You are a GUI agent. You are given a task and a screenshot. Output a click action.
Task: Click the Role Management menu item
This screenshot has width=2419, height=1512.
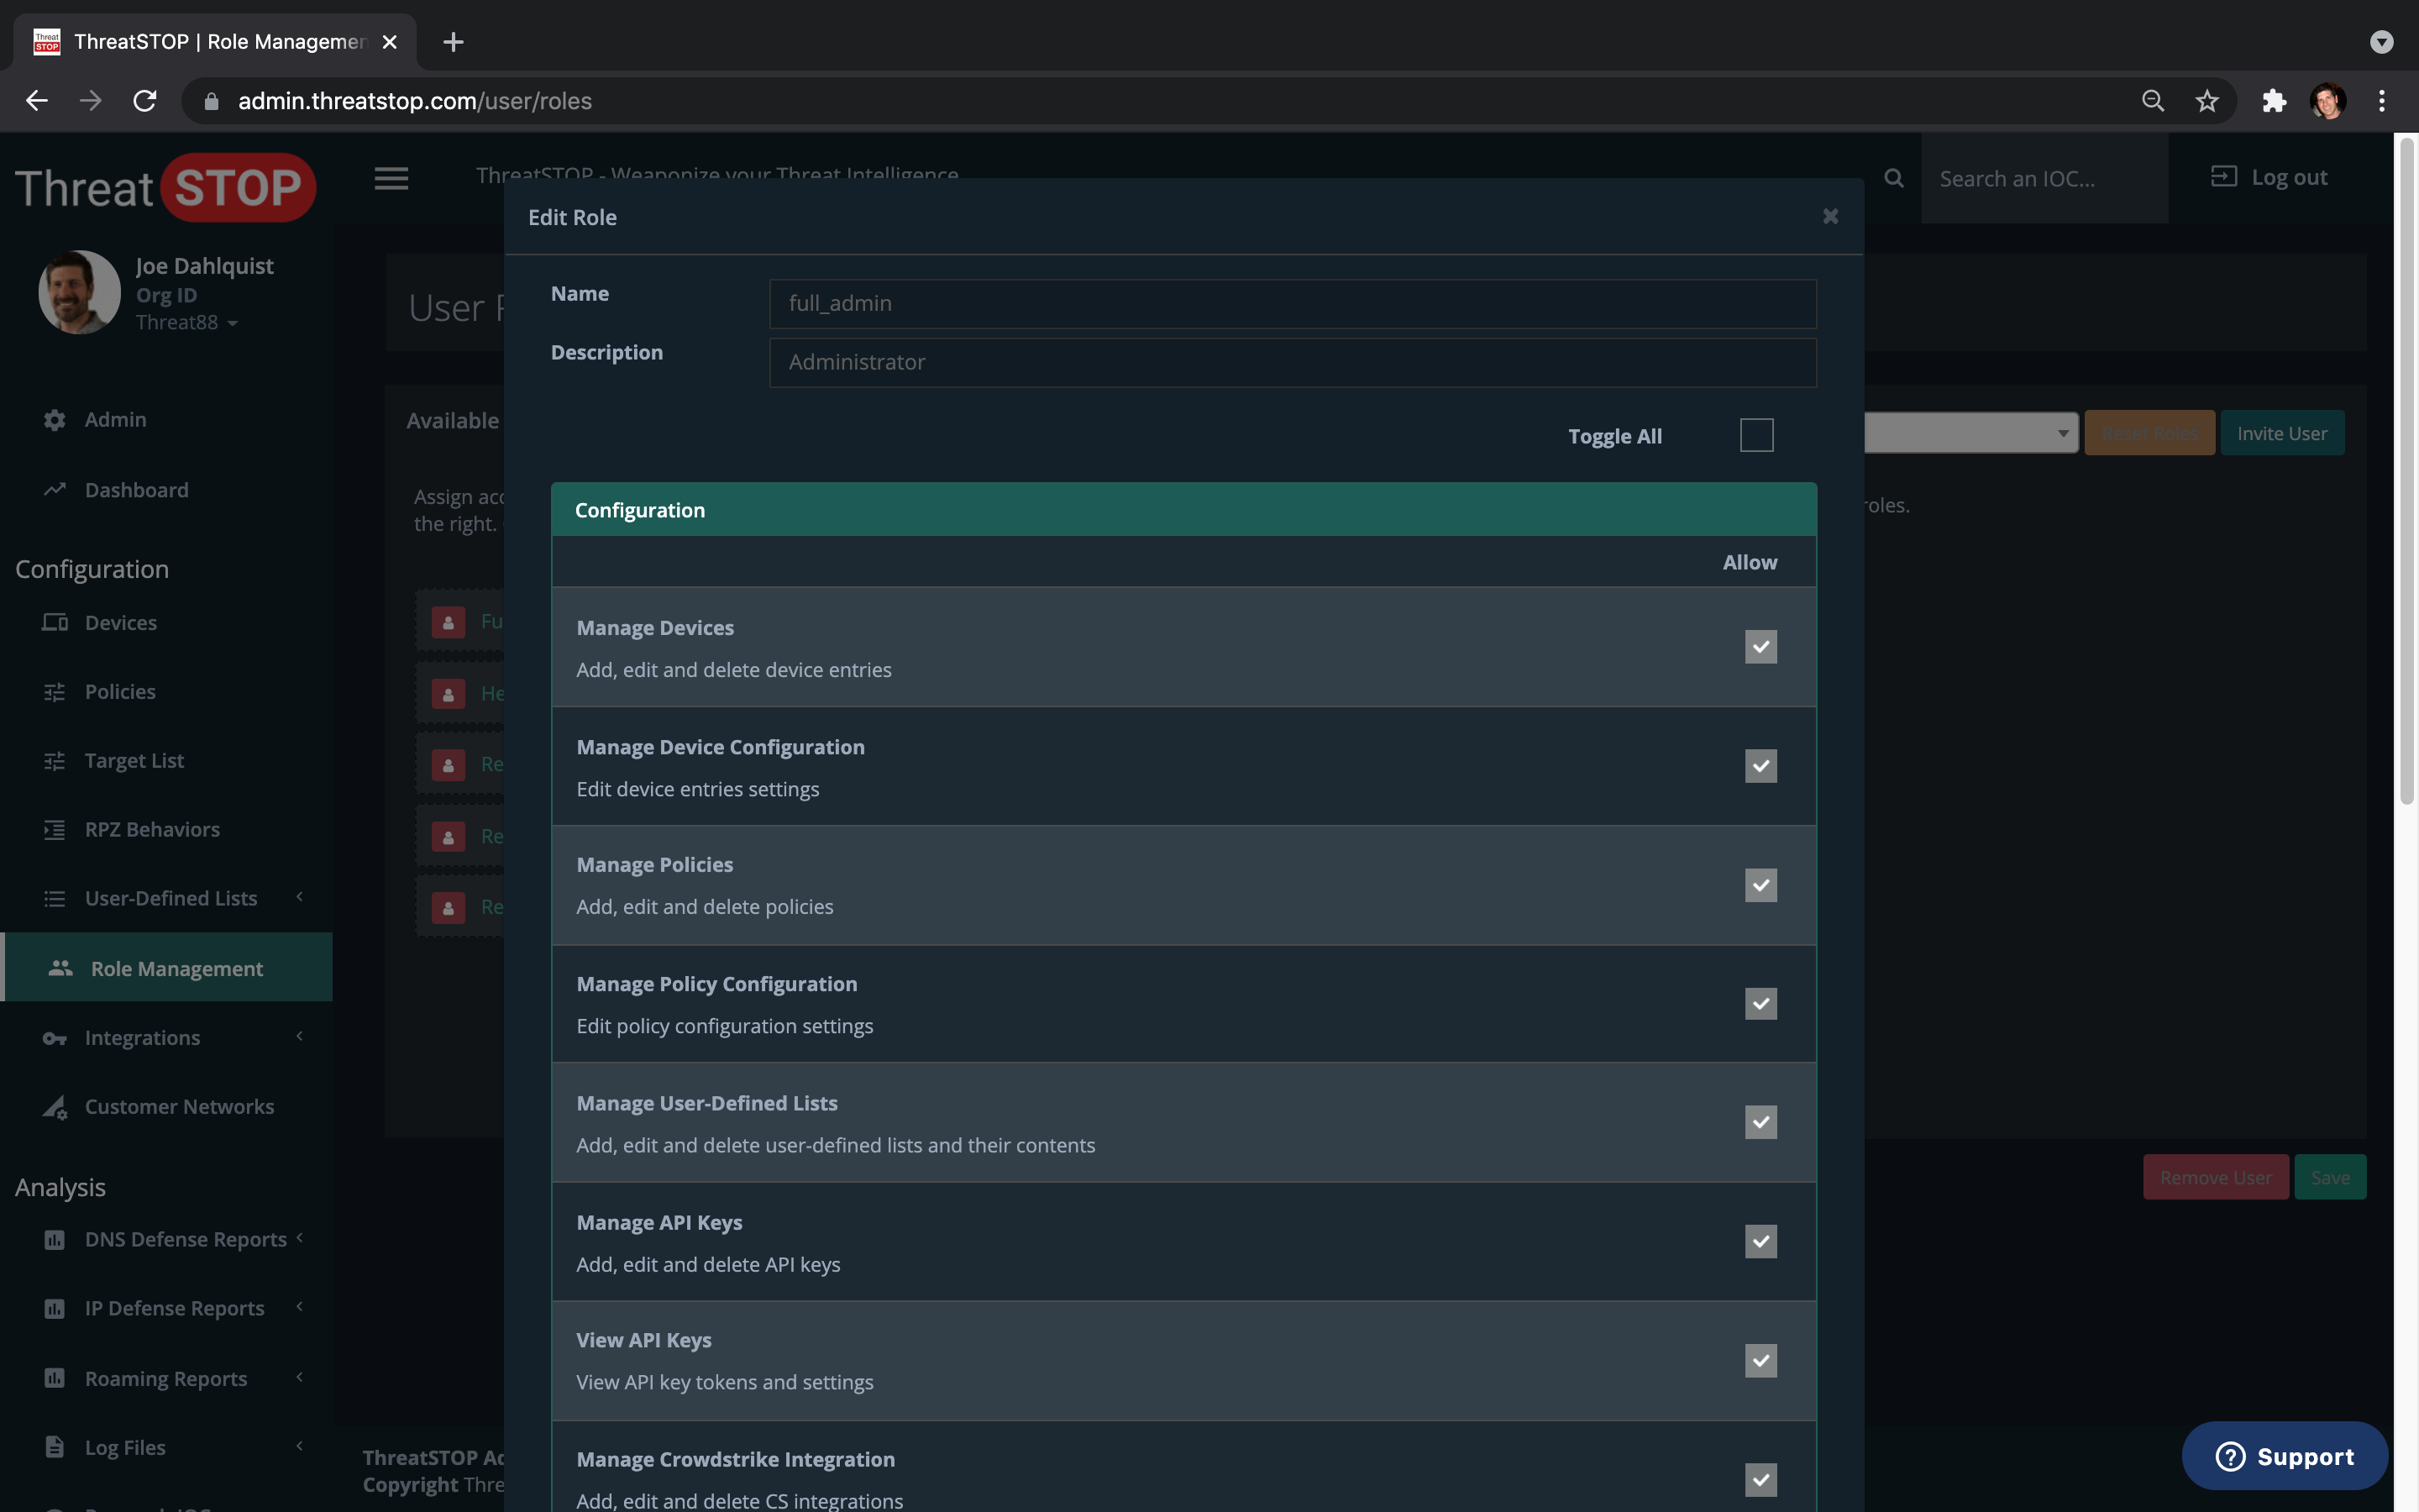(172, 967)
